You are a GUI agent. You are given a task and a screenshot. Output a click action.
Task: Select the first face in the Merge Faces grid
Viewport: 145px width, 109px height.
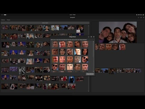coord(55,44)
